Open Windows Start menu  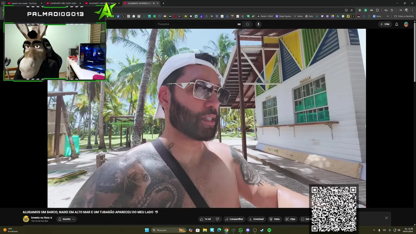pyautogui.click(x=147, y=230)
